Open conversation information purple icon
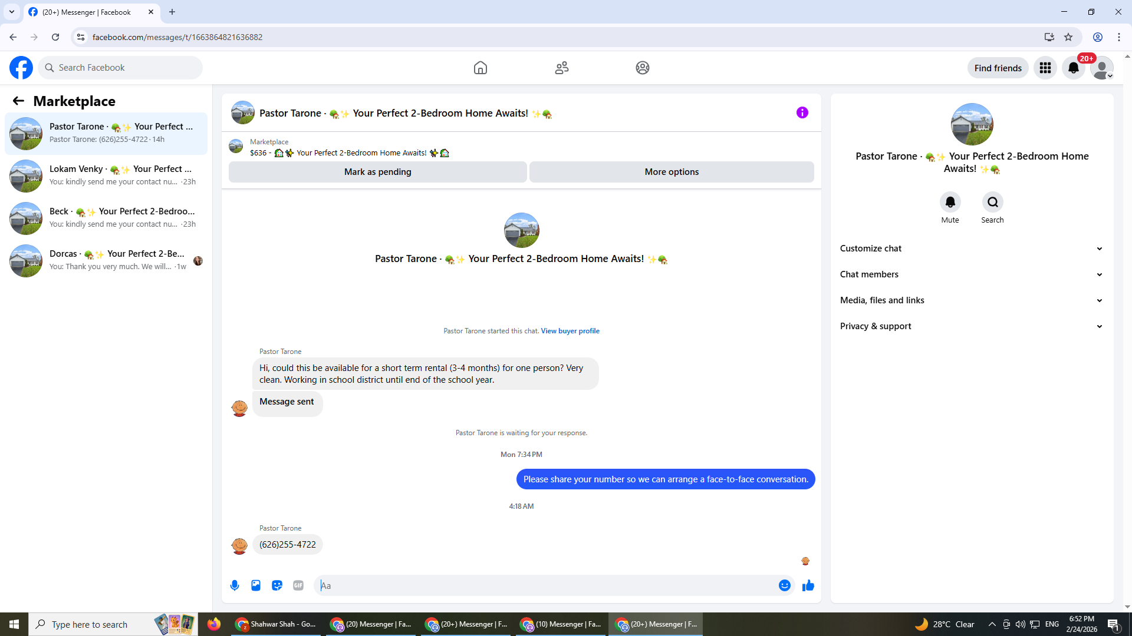This screenshot has width=1132, height=636. click(x=802, y=112)
